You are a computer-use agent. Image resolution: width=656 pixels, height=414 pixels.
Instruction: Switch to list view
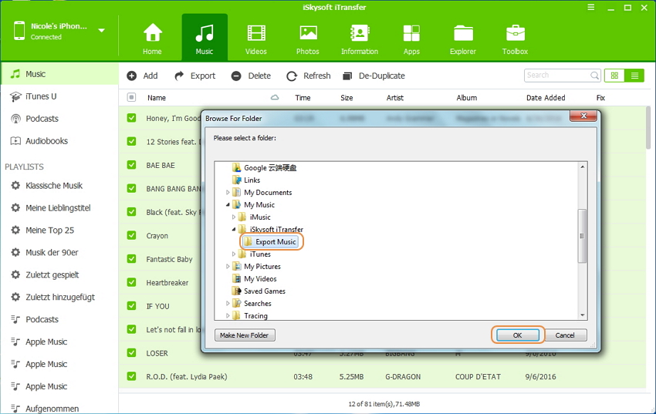tap(634, 76)
